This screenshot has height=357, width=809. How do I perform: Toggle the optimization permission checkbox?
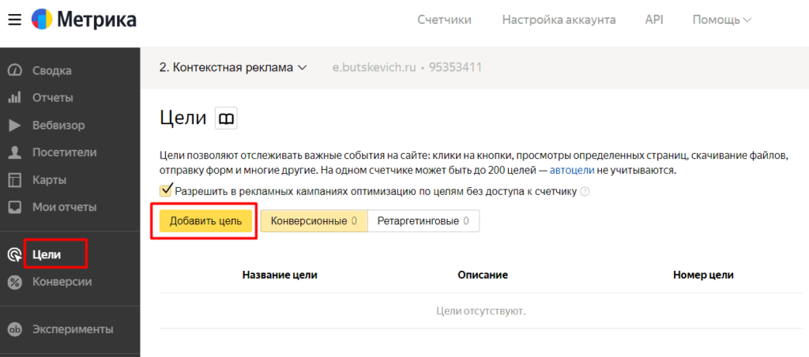(x=166, y=190)
